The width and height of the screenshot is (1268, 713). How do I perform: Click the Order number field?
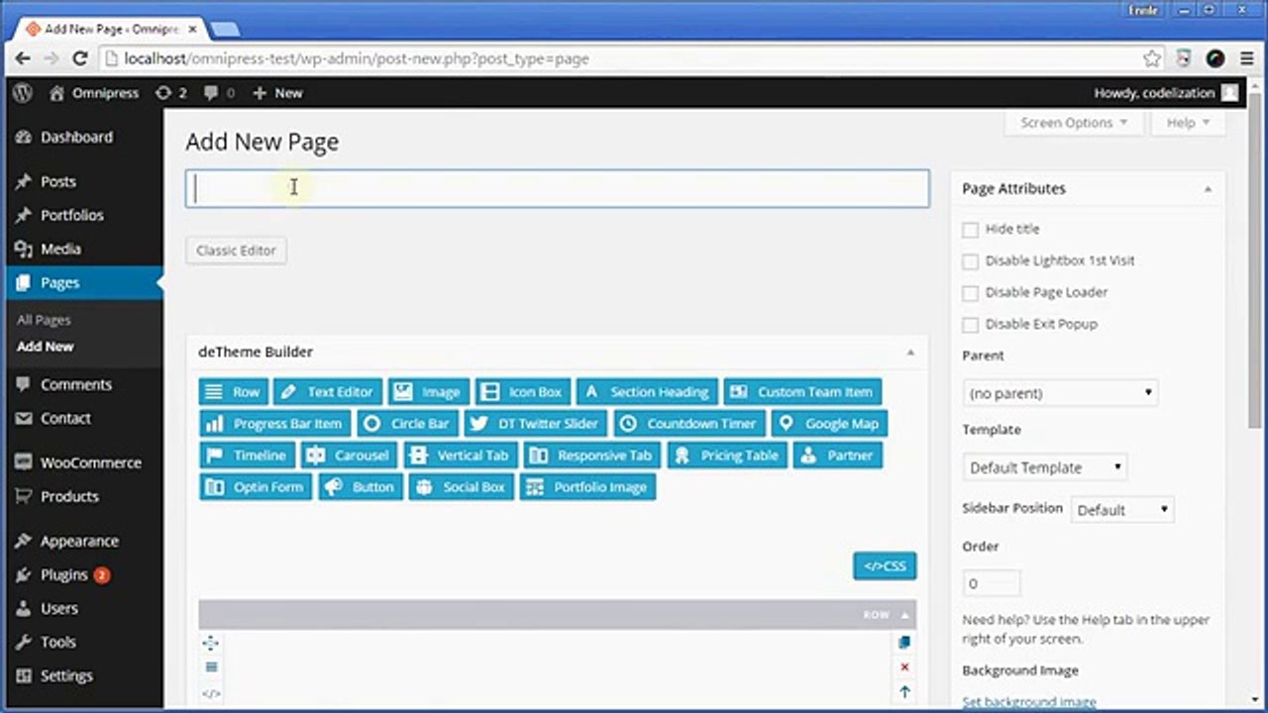(991, 583)
